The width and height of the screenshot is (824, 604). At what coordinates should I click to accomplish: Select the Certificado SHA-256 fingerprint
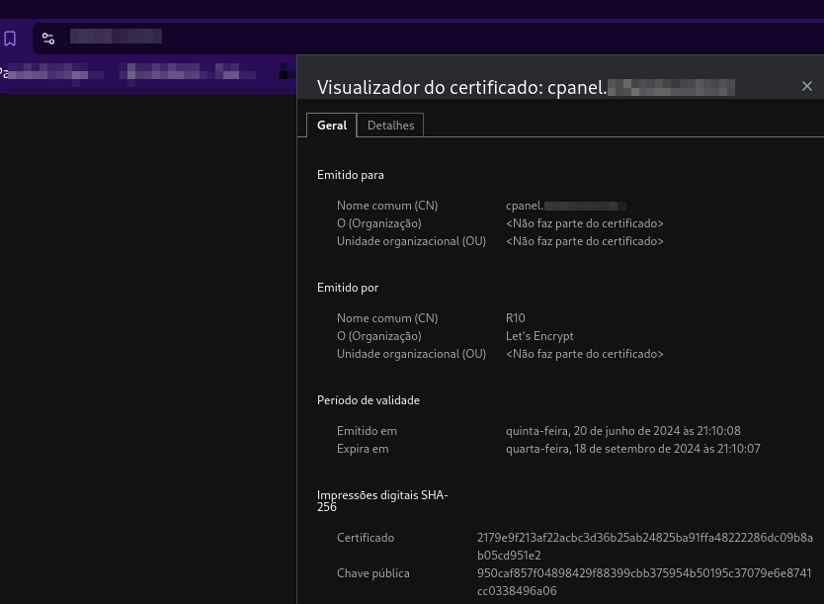coord(645,547)
